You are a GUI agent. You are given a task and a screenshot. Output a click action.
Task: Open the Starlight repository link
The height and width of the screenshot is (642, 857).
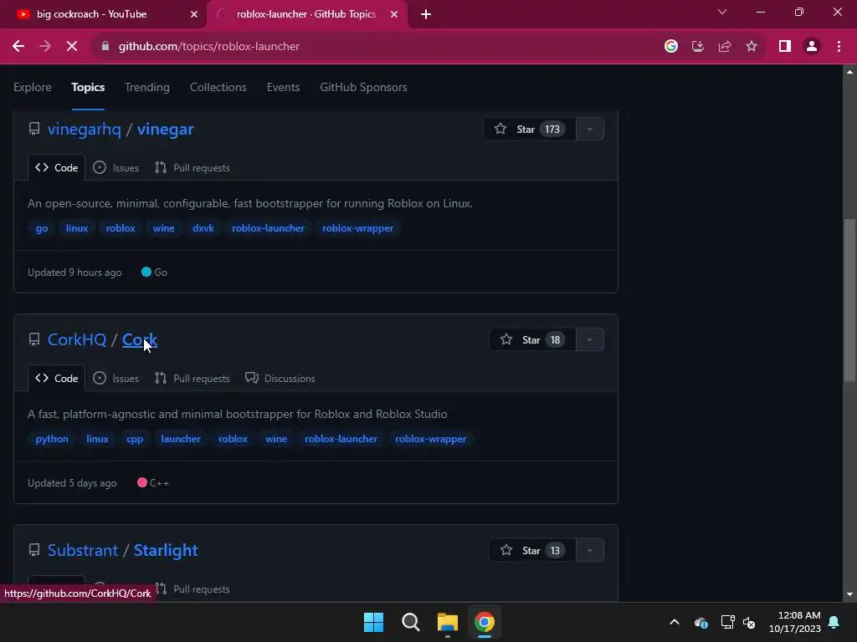click(x=166, y=551)
